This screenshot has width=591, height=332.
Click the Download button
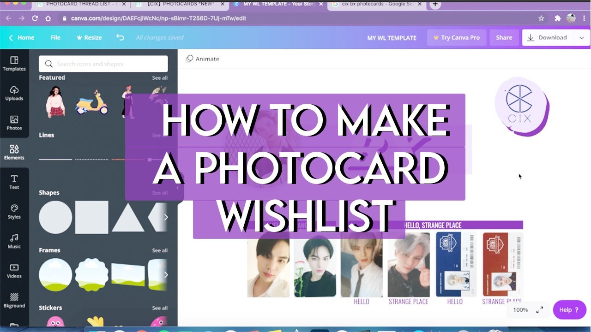point(548,38)
